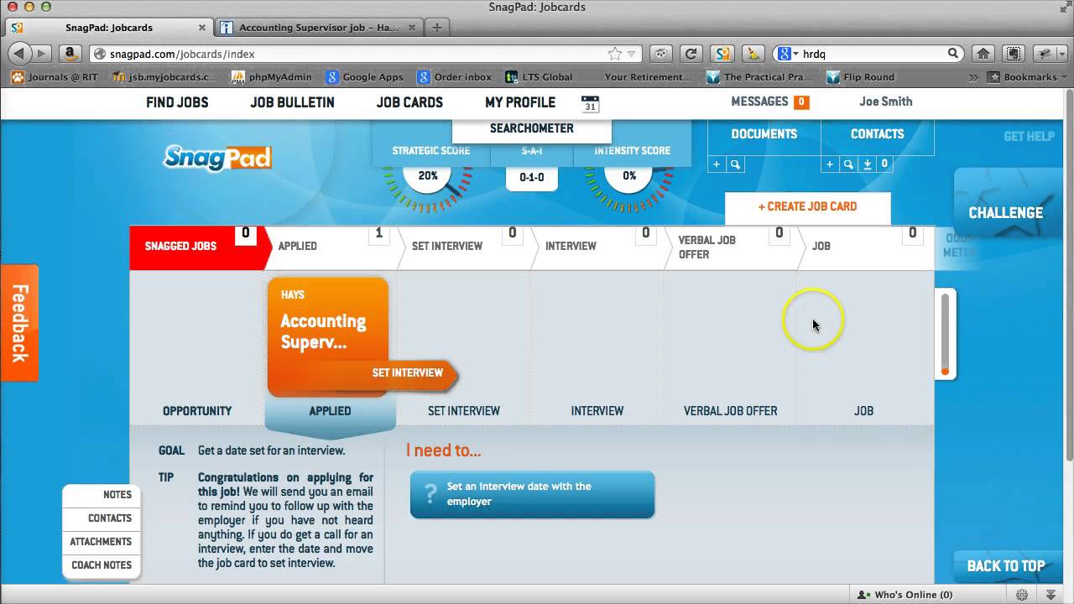This screenshot has width=1074, height=604.
Task: Open the search engine selector dropdown
Action: [788, 54]
